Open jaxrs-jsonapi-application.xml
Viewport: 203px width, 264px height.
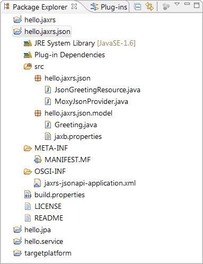tap(90, 183)
